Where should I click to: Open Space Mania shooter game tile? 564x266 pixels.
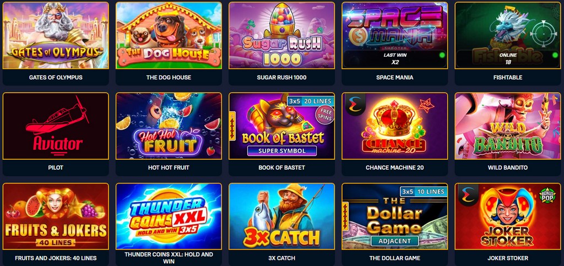(394, 35)
